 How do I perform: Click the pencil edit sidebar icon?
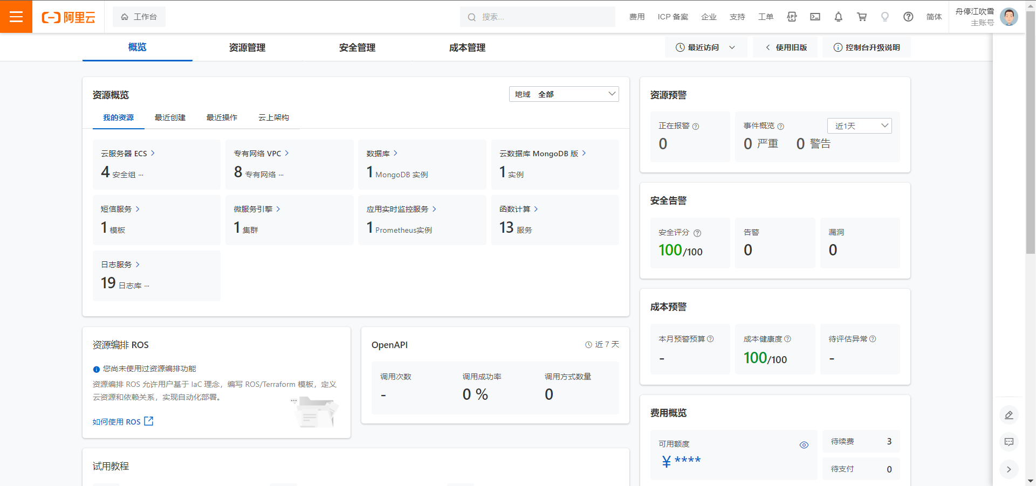pyautogui.click(x=1009, y=415)
